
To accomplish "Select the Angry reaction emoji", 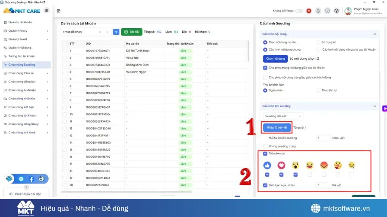I will [324, 166].
